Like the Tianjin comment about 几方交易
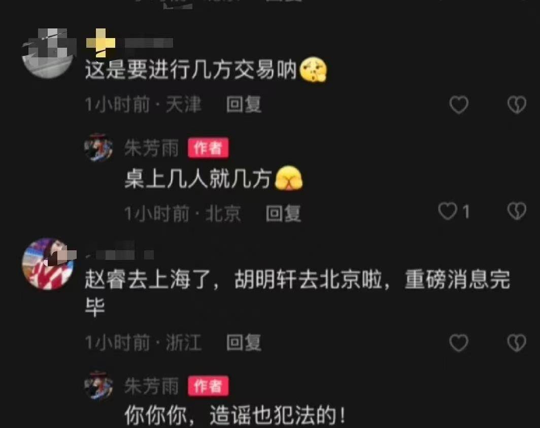This screenshot has width=540, height=428. tap(459, 105)
